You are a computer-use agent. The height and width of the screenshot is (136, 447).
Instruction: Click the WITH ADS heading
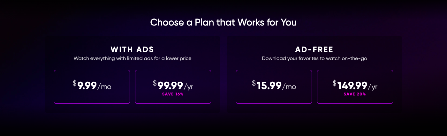(132, 49)
